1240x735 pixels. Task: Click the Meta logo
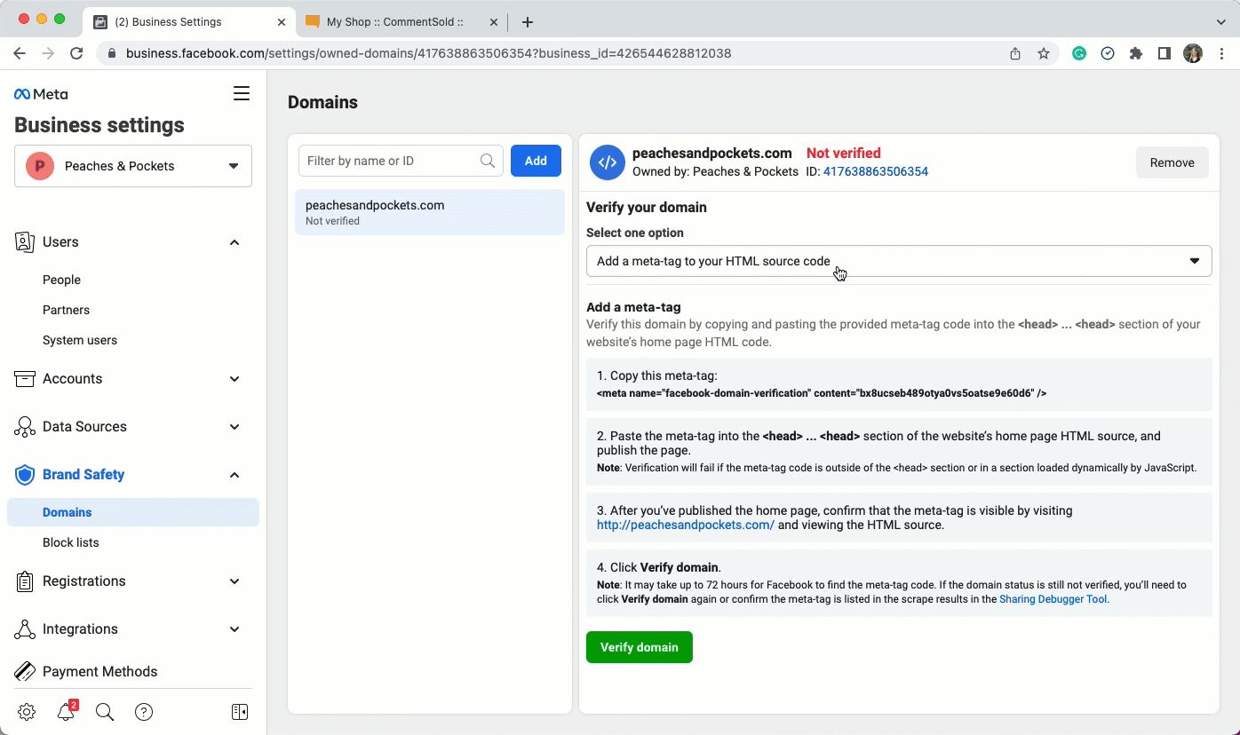point(41,94)
